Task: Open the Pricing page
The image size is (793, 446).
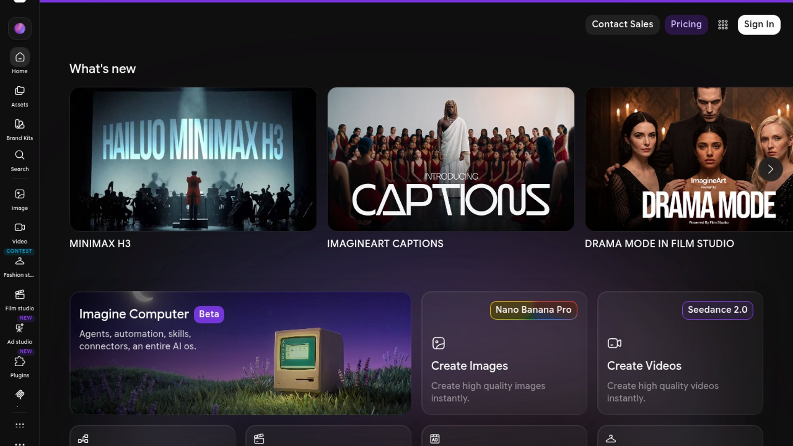Action: pyautogui.click(x=686, y=24)
